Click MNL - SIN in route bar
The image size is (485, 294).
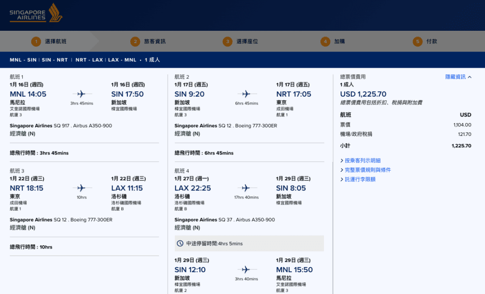pyautogui.click(x=23, y=60)
